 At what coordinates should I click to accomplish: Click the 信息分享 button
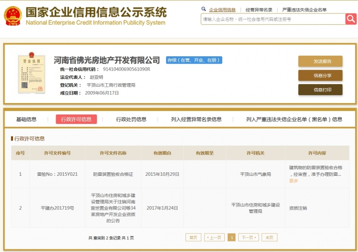(320, 76)
